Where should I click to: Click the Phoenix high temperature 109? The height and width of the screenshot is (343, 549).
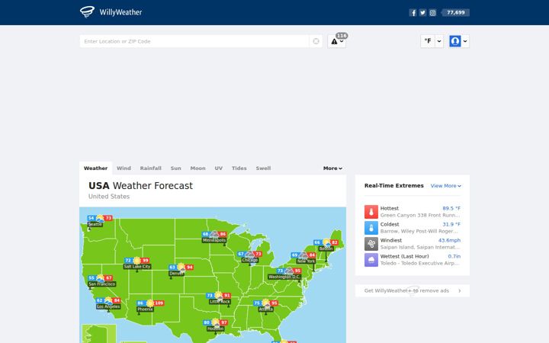click(159, 303)
